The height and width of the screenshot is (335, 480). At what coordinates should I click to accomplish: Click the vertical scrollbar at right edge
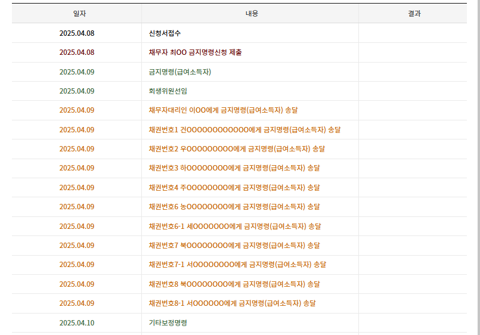click(x=478, y=167)
